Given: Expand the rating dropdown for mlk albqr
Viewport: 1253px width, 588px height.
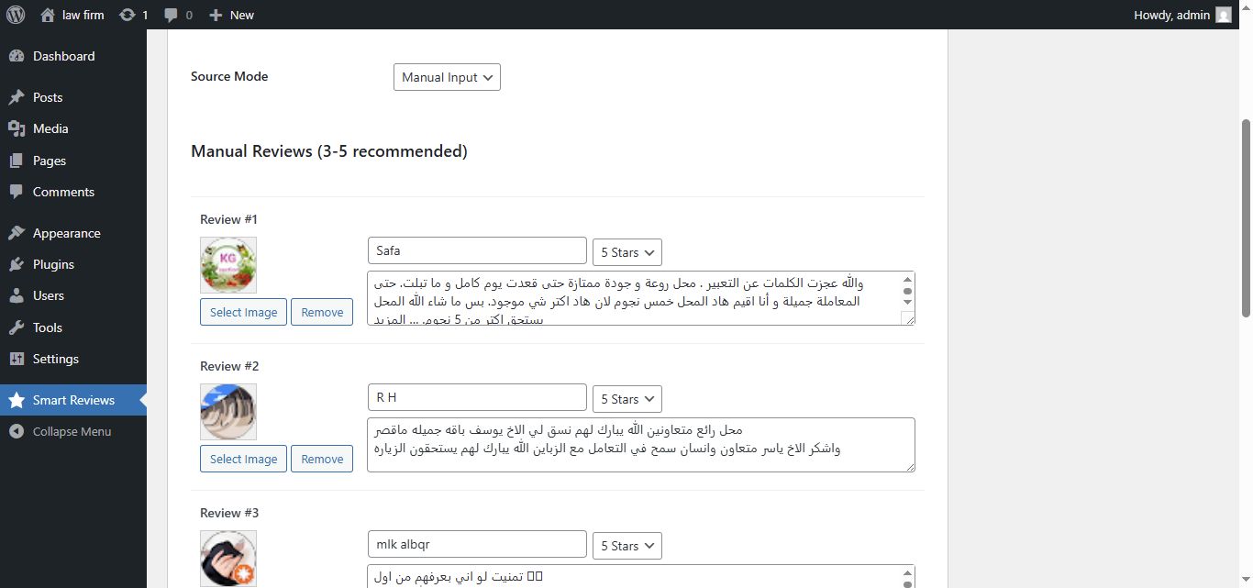Looking at the screenshot, I should tap(626, 546).
